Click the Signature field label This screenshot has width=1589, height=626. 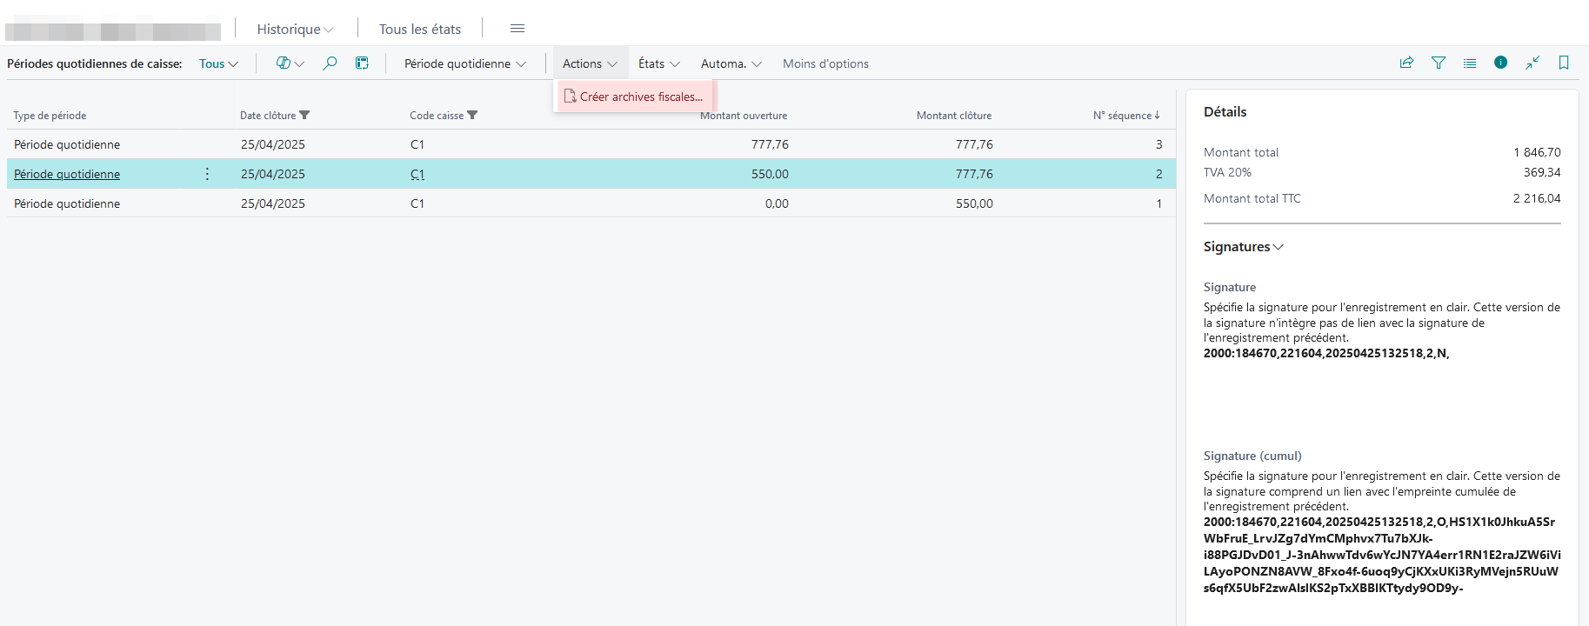(x=1230, y=287)
